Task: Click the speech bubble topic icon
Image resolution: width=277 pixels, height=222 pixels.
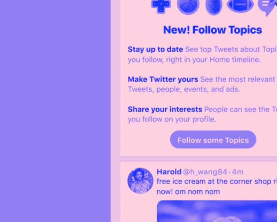Action: click(267, 7)
